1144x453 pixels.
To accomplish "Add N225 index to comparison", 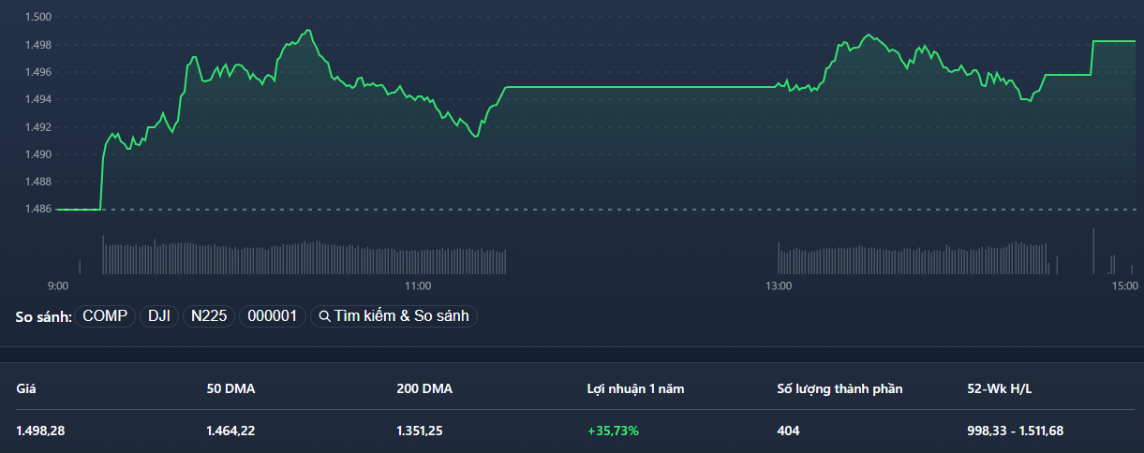I will click(x=209, y=316).
